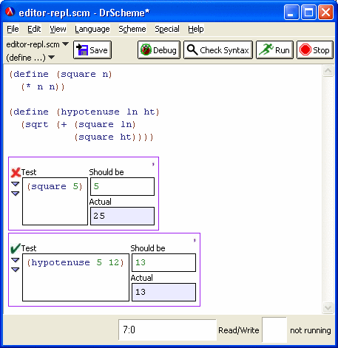Click the code line (sqrt (+ (square ln)
This screenshot has width=338, height=348.
click(x=78, y=125)
